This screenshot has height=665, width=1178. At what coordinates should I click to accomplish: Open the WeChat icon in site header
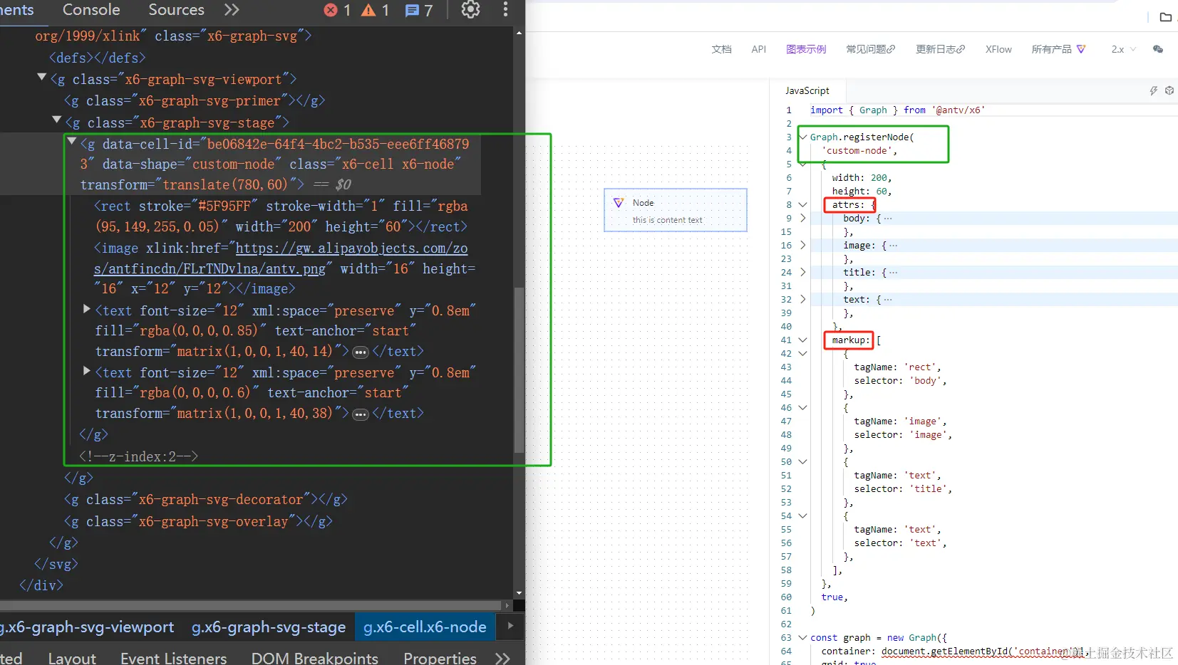pos(1158,49)
